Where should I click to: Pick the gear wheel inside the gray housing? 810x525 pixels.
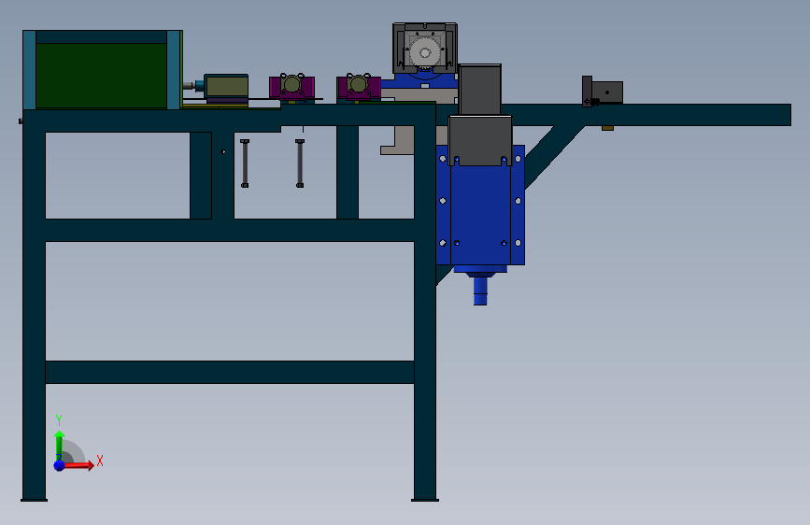pos(425,52)
